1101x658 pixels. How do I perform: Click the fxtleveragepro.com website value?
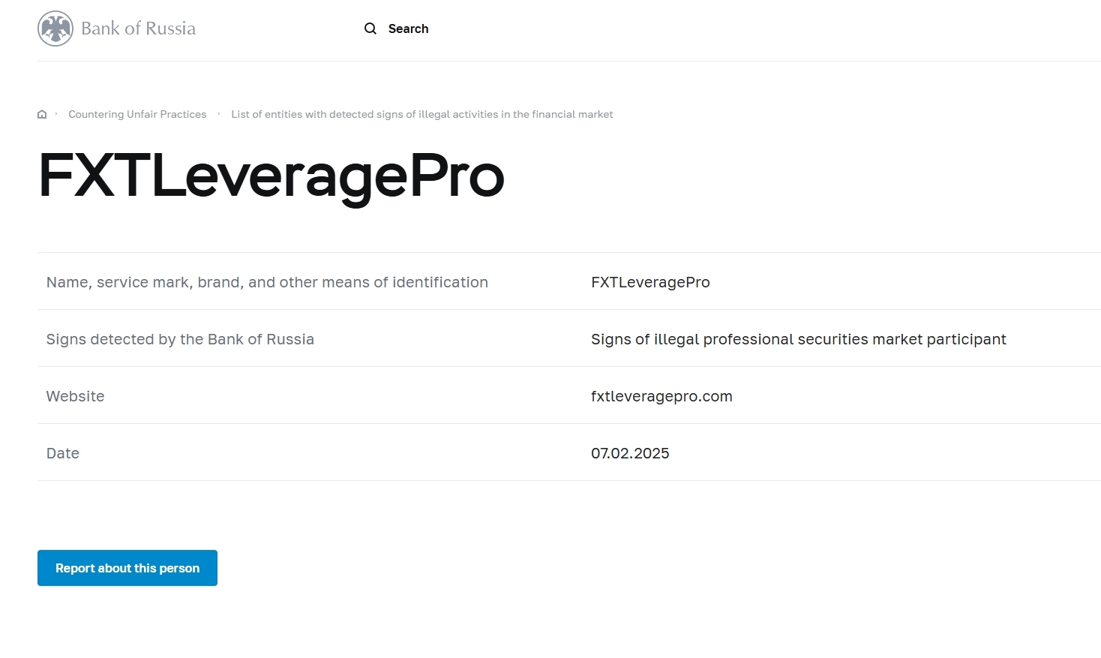click(x=661, y=396)
